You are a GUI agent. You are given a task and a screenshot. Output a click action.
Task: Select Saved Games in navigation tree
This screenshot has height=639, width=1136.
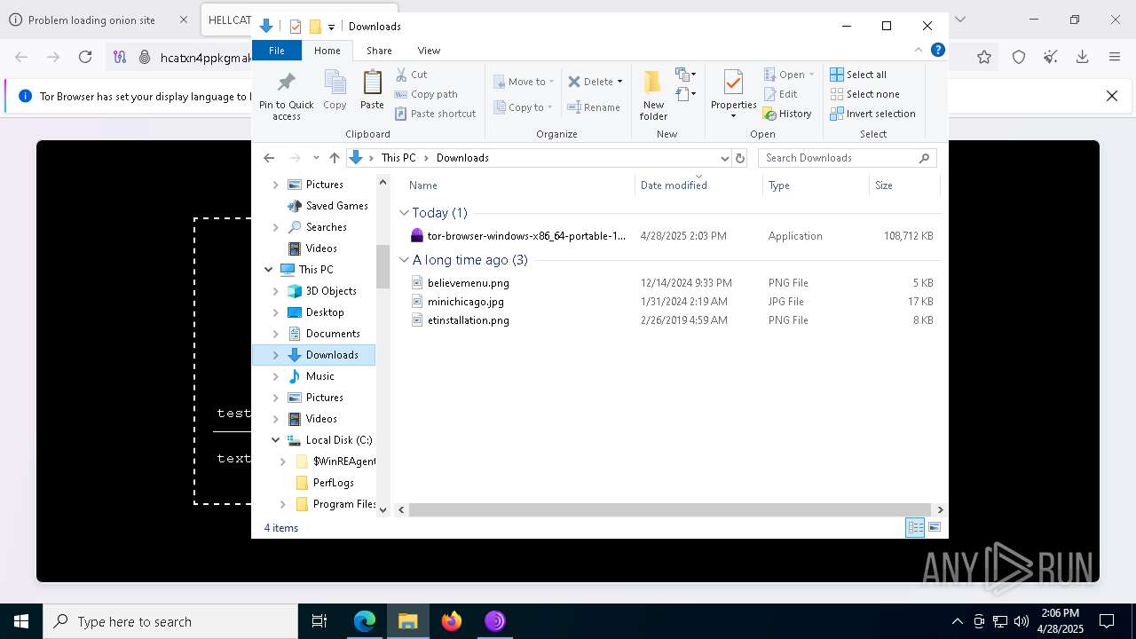(336, 206)
